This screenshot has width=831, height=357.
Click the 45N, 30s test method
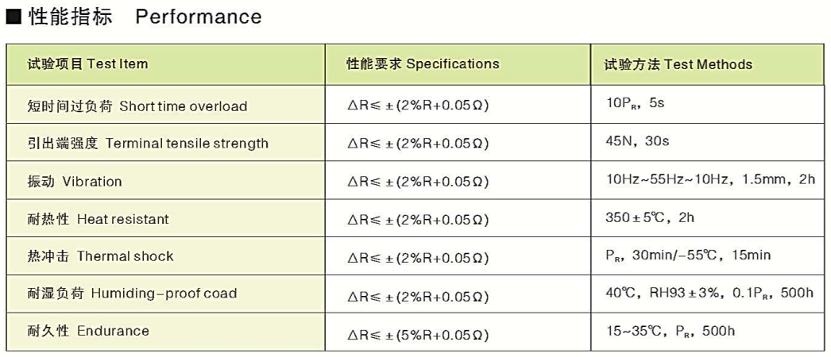[x=638, y=140]
